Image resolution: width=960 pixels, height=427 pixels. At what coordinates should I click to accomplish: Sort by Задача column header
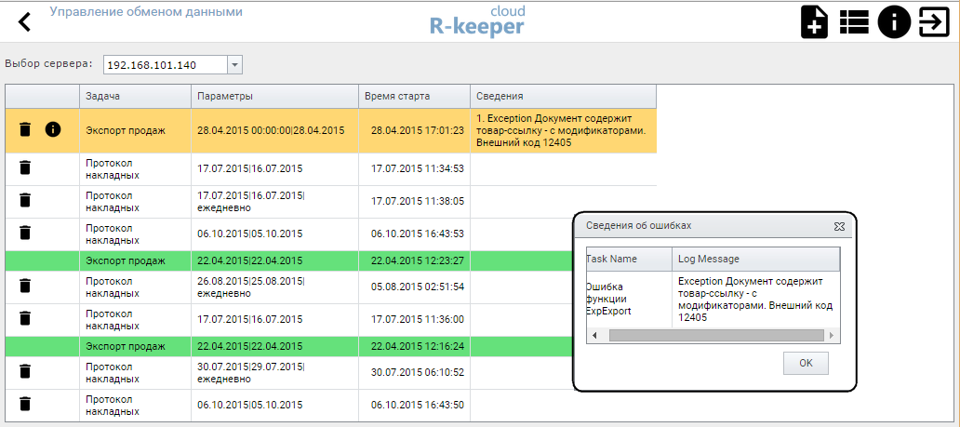[135, 96]
